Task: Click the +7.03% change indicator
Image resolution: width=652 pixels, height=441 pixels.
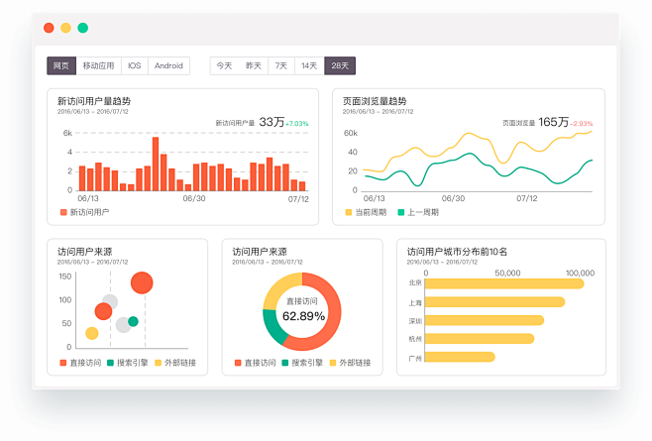Action: [297, 124]
